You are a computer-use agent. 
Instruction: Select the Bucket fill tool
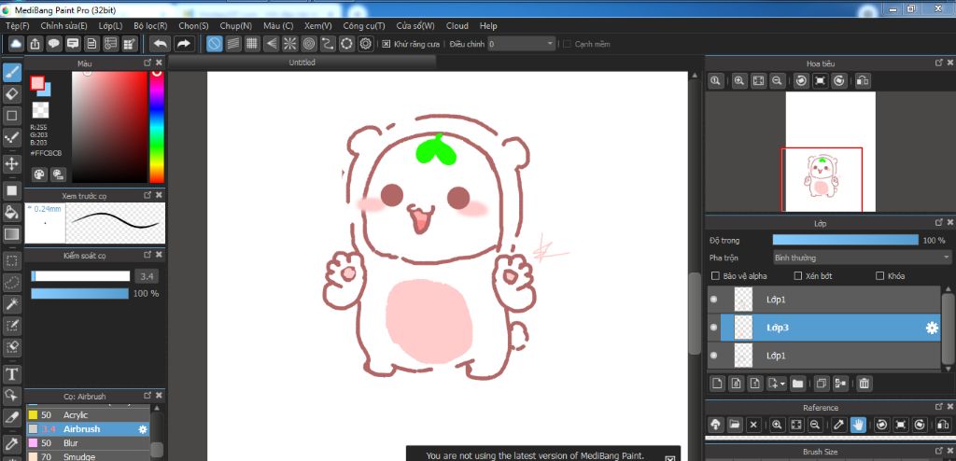(x=11, y=212)
